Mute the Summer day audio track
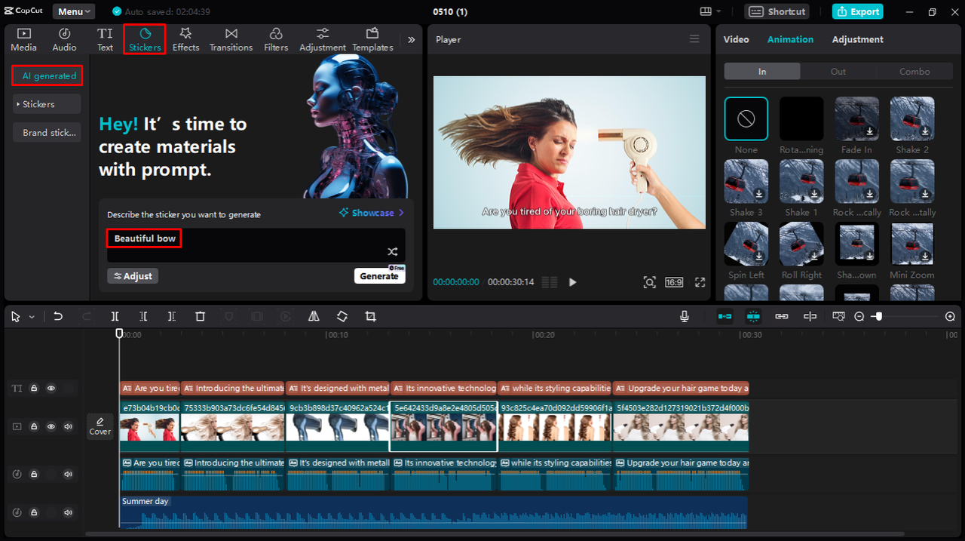Image resolution: width=965 pixels, height=541 pixels. 69,513
